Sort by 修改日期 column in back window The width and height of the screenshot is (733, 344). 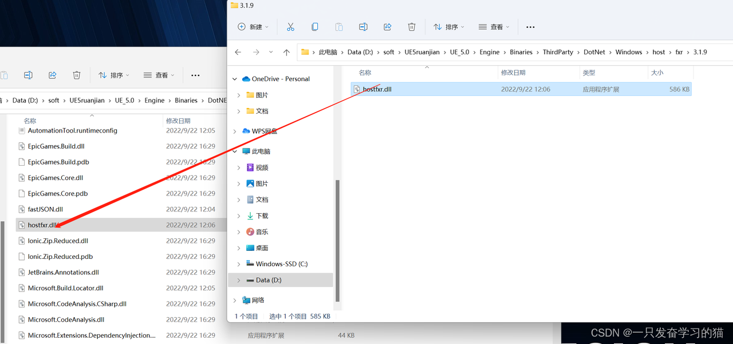point(178,121)
